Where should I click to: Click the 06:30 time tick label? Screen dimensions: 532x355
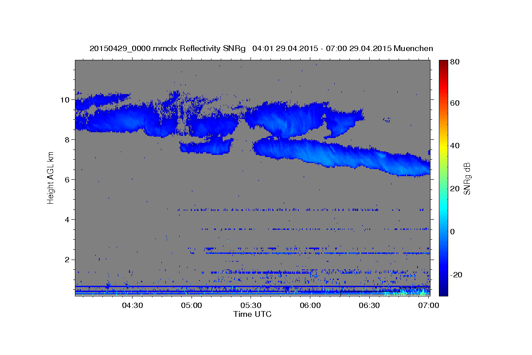[370, 305]
